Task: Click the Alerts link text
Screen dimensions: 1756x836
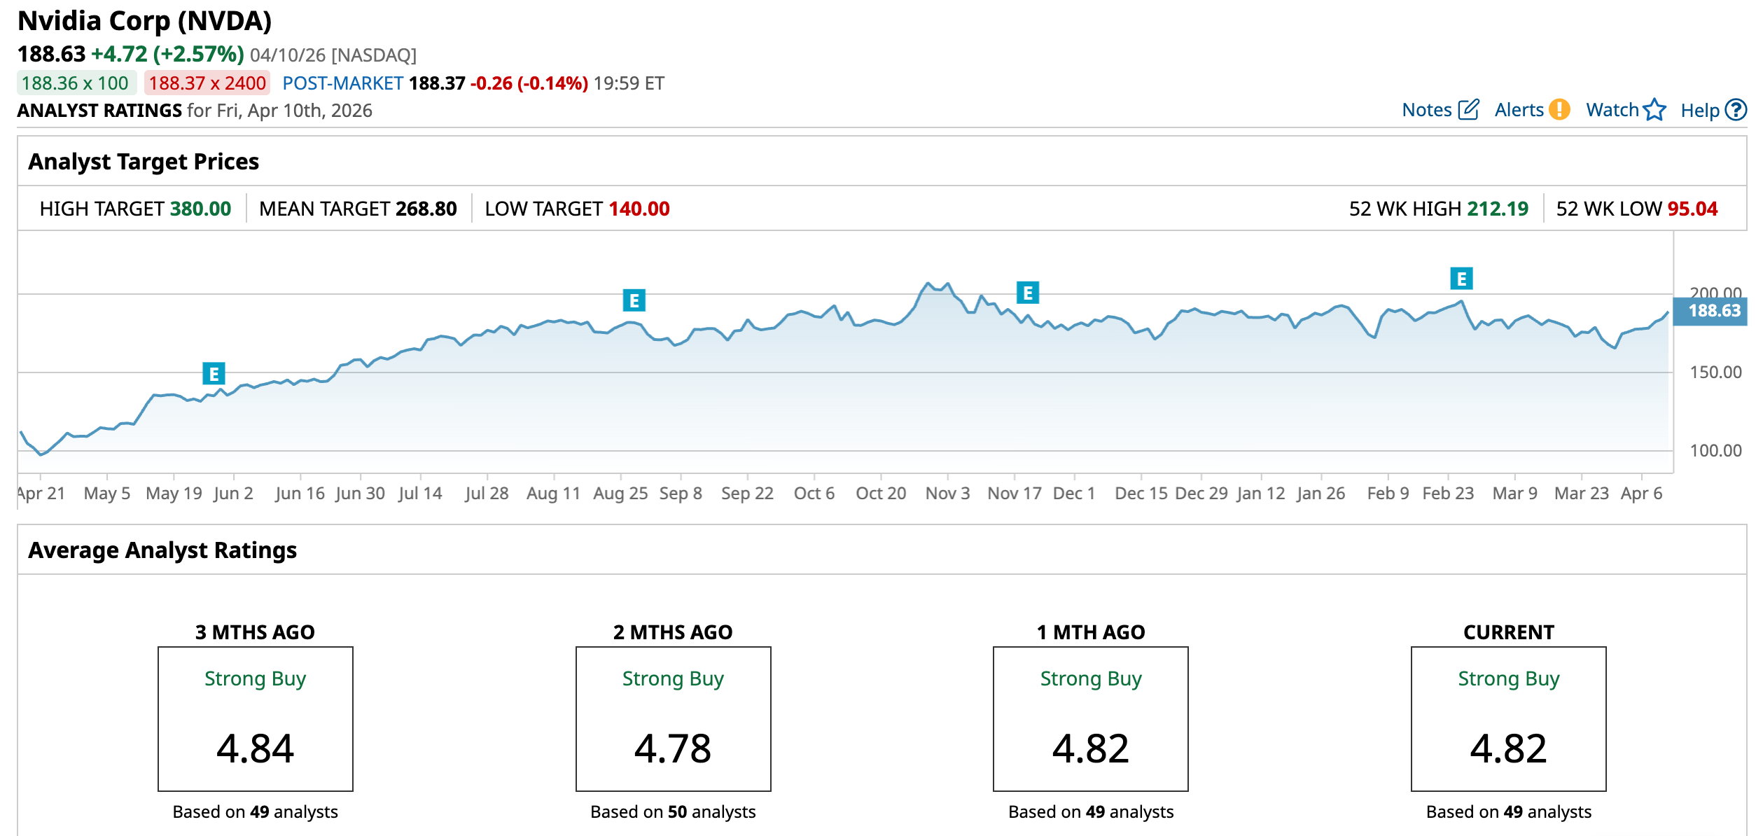Action: (x=1519, y=110)
